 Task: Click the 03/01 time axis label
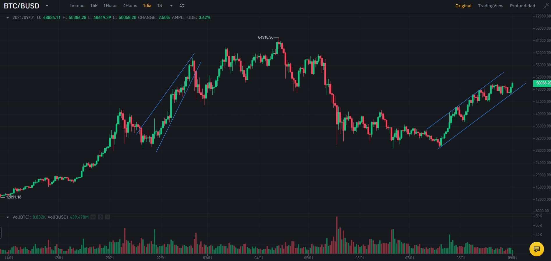pyautogui.click(x=208, y=258)
